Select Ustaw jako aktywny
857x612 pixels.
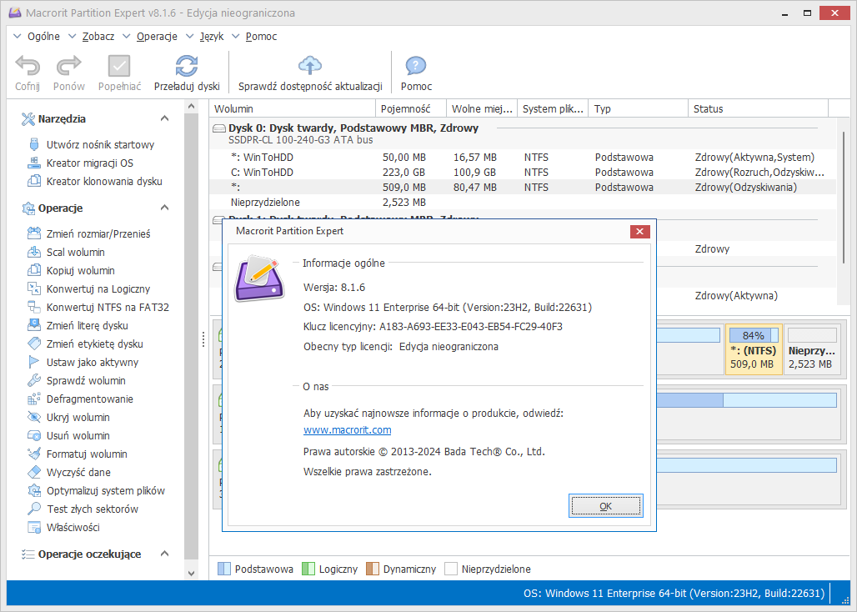pyautogui.click(x=93, y=363)
